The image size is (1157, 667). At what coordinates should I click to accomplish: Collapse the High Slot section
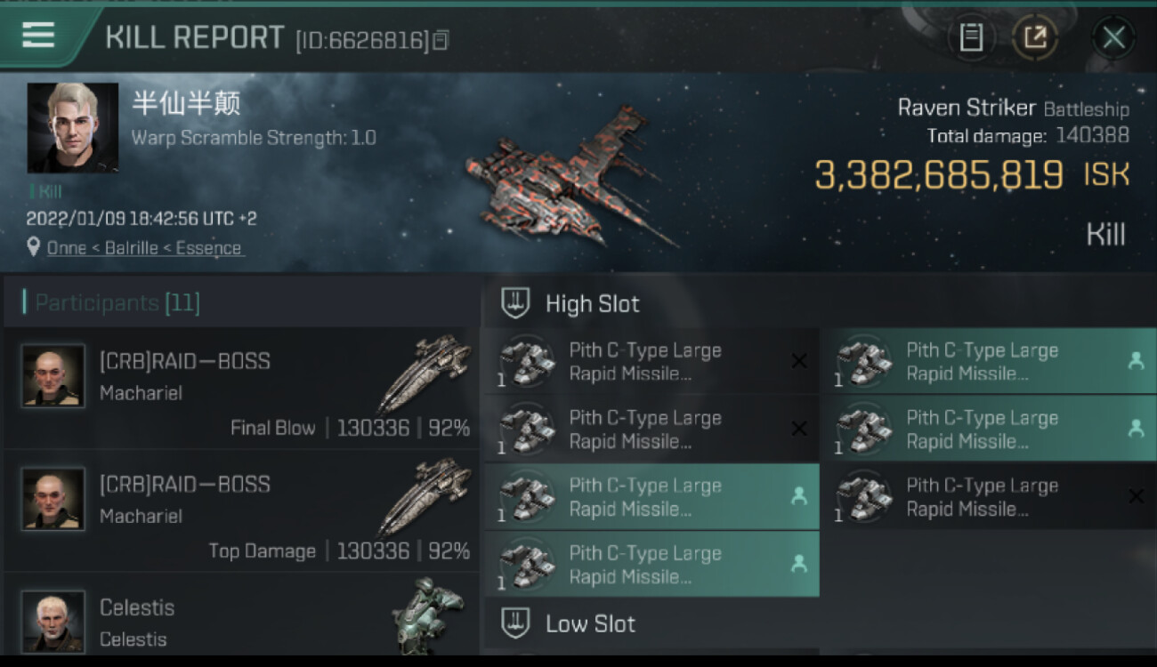pyautogui.click(x=592, y=304)
